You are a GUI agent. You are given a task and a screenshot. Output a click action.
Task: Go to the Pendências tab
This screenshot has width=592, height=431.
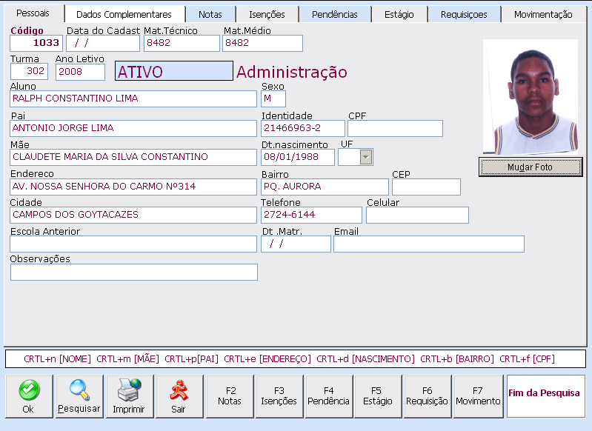click(334, 14)
